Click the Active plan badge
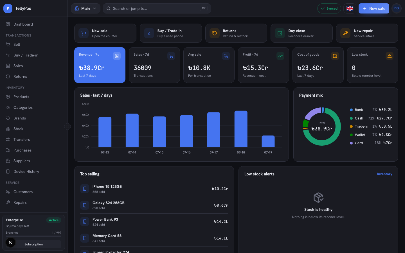 tap(54, 220)
